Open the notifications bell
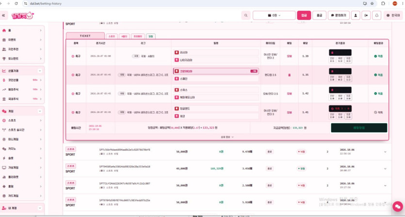405x217 pixels. 376,15
